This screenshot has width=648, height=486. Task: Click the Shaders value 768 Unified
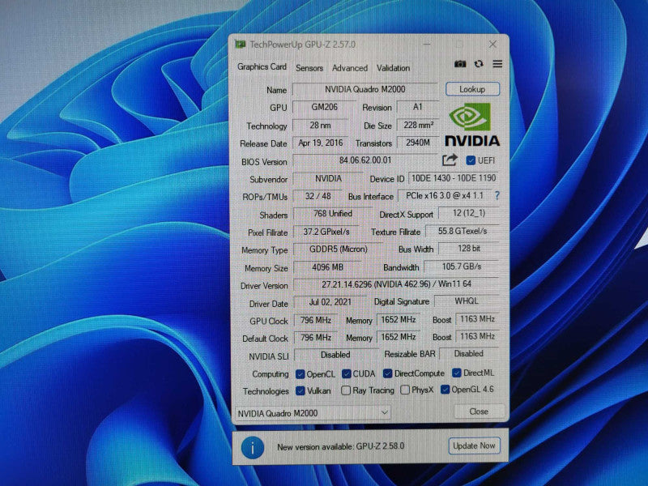tap(333, 213)
